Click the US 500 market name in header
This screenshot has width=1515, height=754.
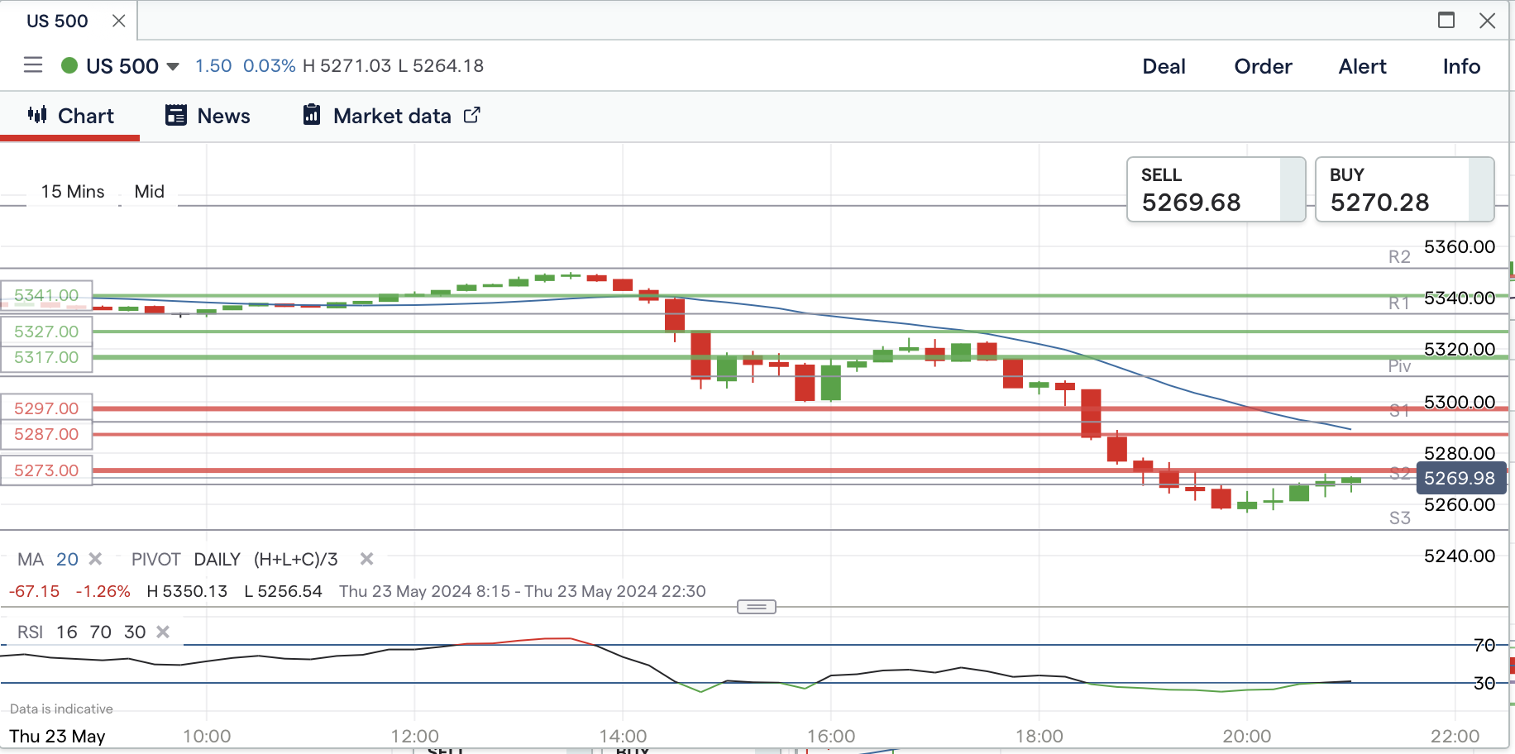(x=122, y=66)
